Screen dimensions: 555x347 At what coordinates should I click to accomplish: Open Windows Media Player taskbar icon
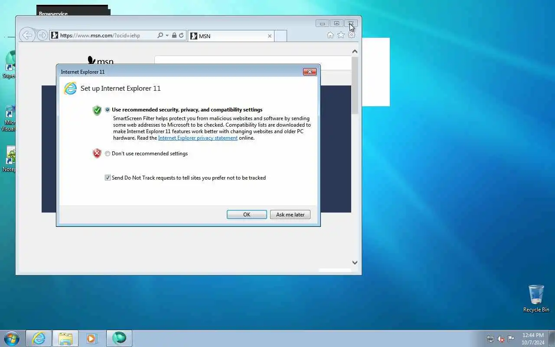[91, 338]
